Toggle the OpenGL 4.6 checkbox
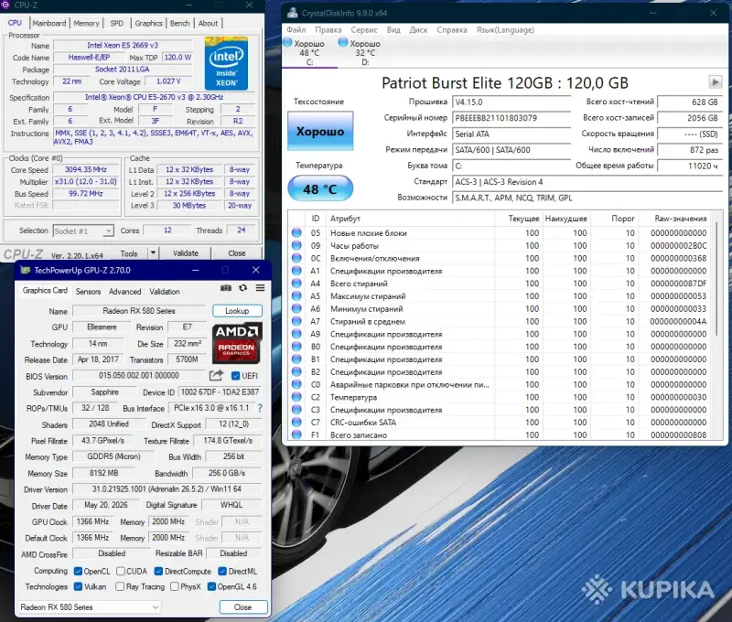The width and height of the screenshot is (732, 622). click(x=211, y=586)
